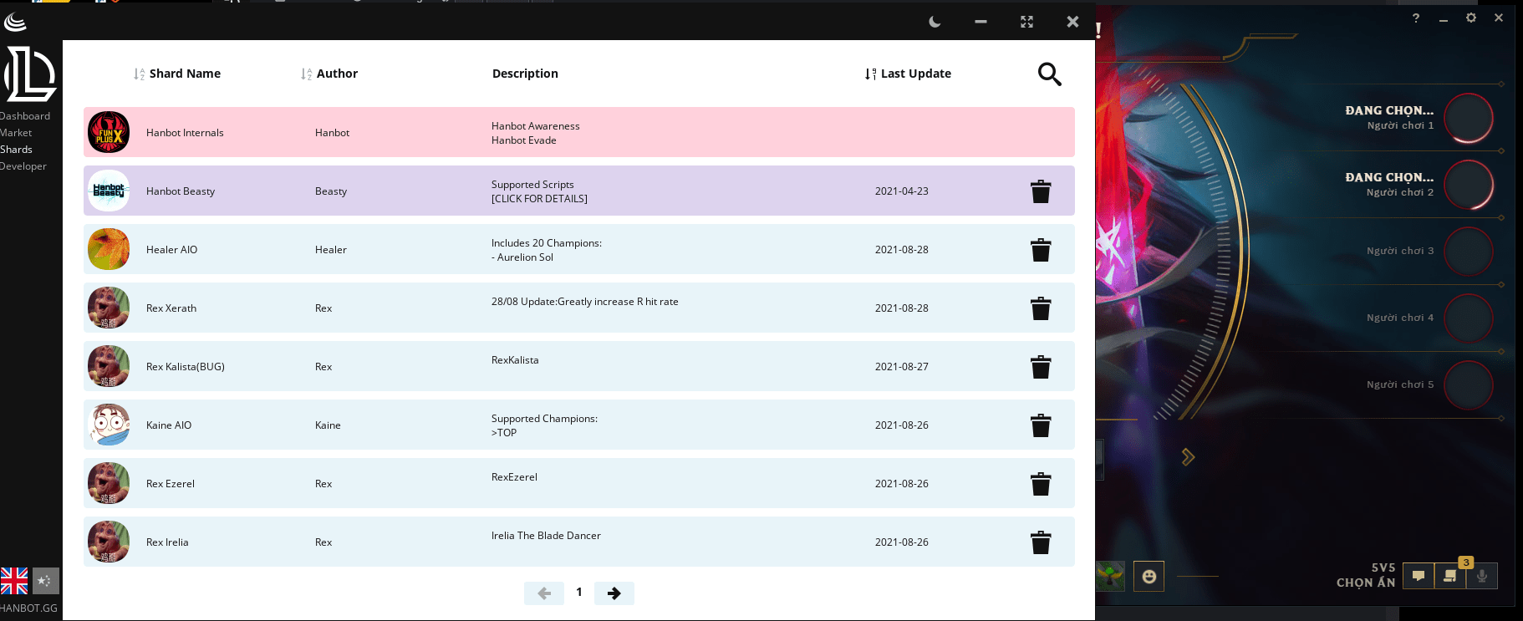Screen dimensions: 1523x621
Task: Remove Rex Xerath with trash icon
Action: click(x=1041, y=308)
